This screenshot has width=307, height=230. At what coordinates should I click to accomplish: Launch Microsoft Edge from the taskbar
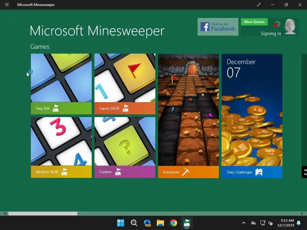coord(147,223)
